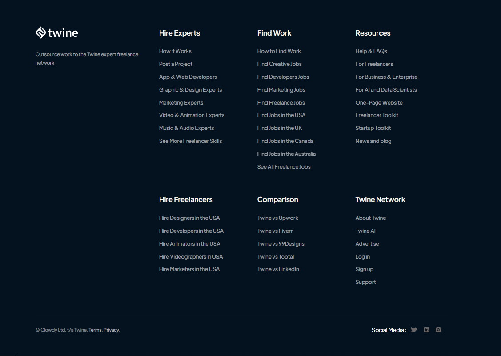
Task: Open the Twitter social media icon
Action: [414, 330]
